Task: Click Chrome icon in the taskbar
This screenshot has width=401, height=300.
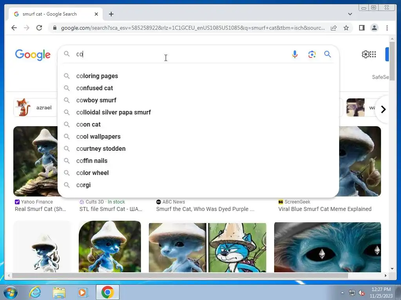Action: coord(107,292)
